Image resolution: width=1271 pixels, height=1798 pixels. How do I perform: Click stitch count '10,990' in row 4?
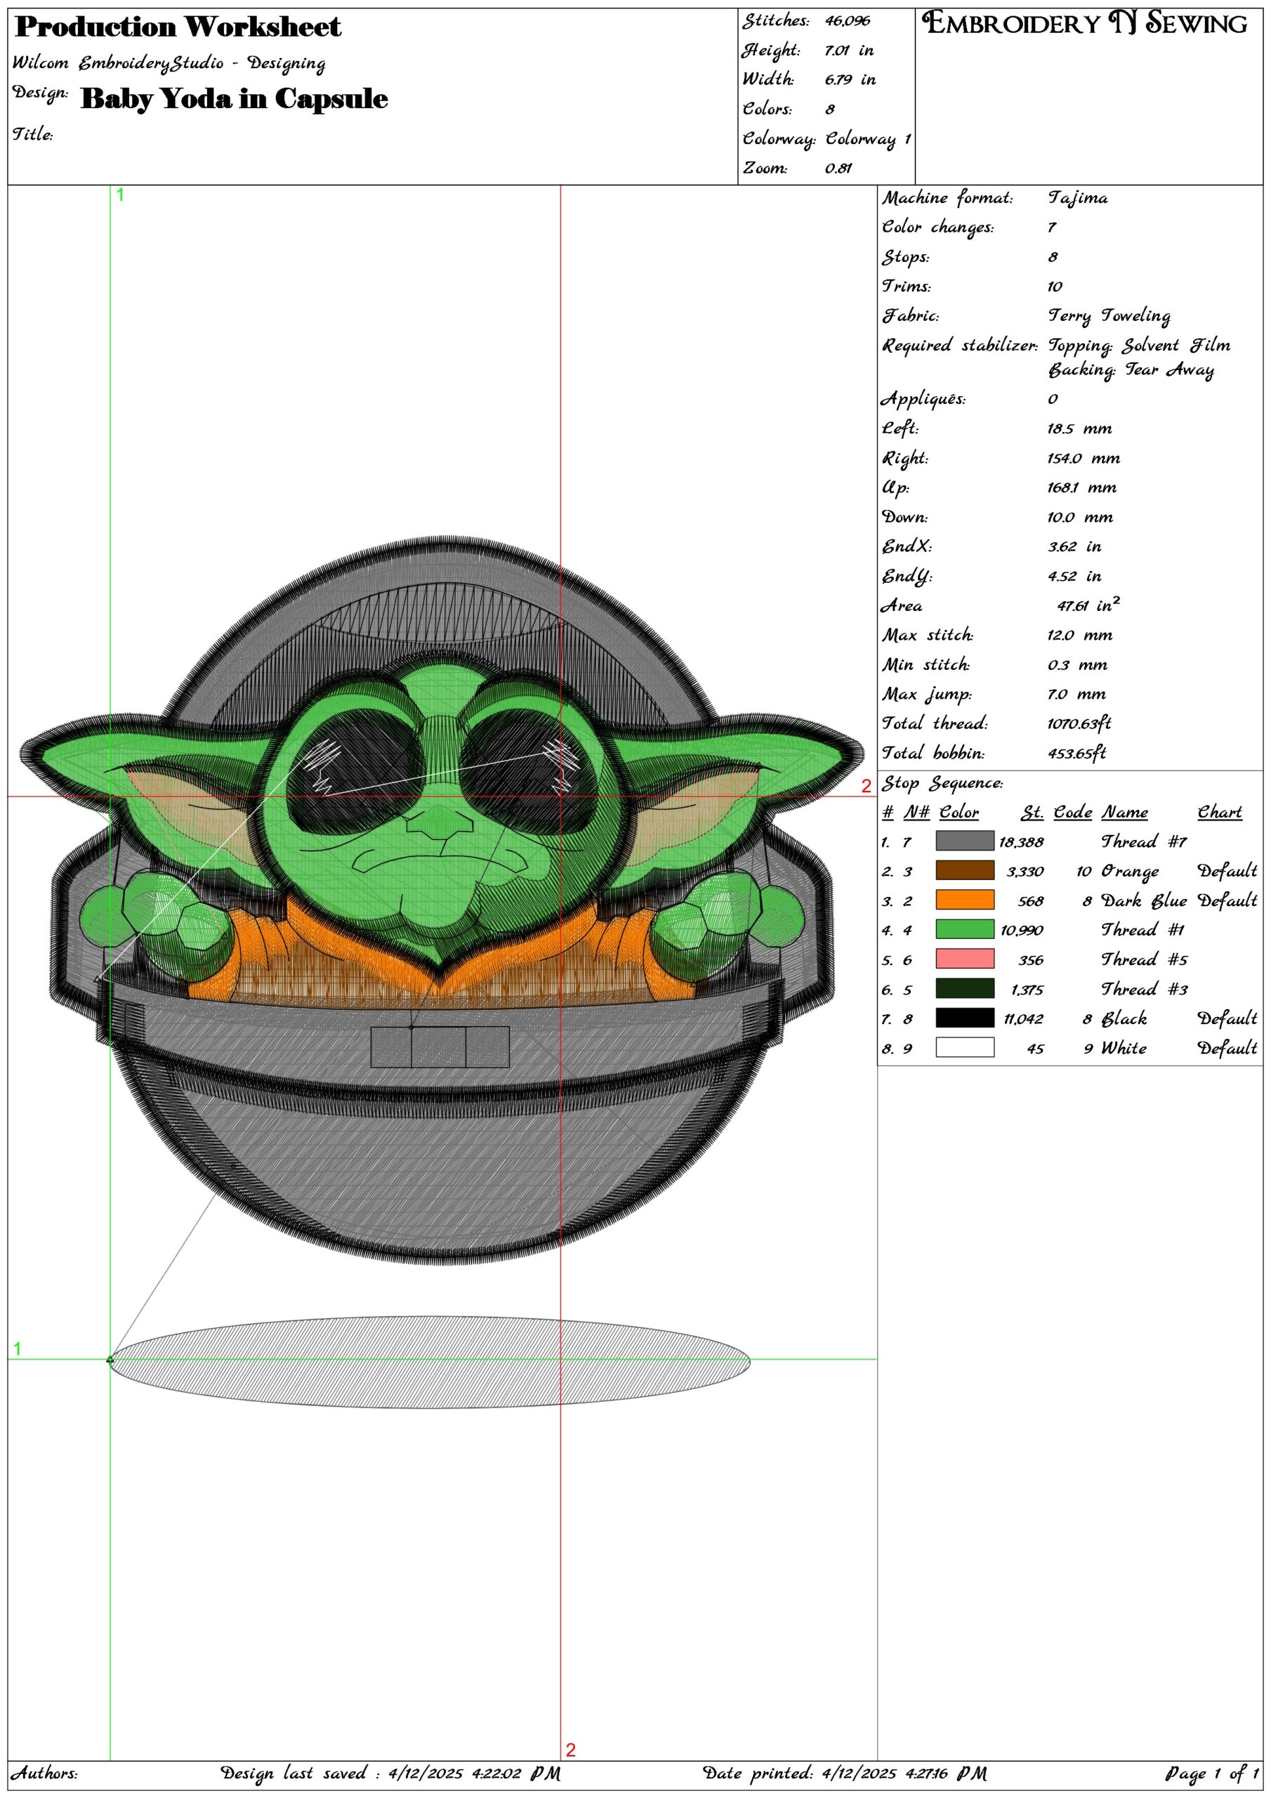click(x=1021, y=931)
